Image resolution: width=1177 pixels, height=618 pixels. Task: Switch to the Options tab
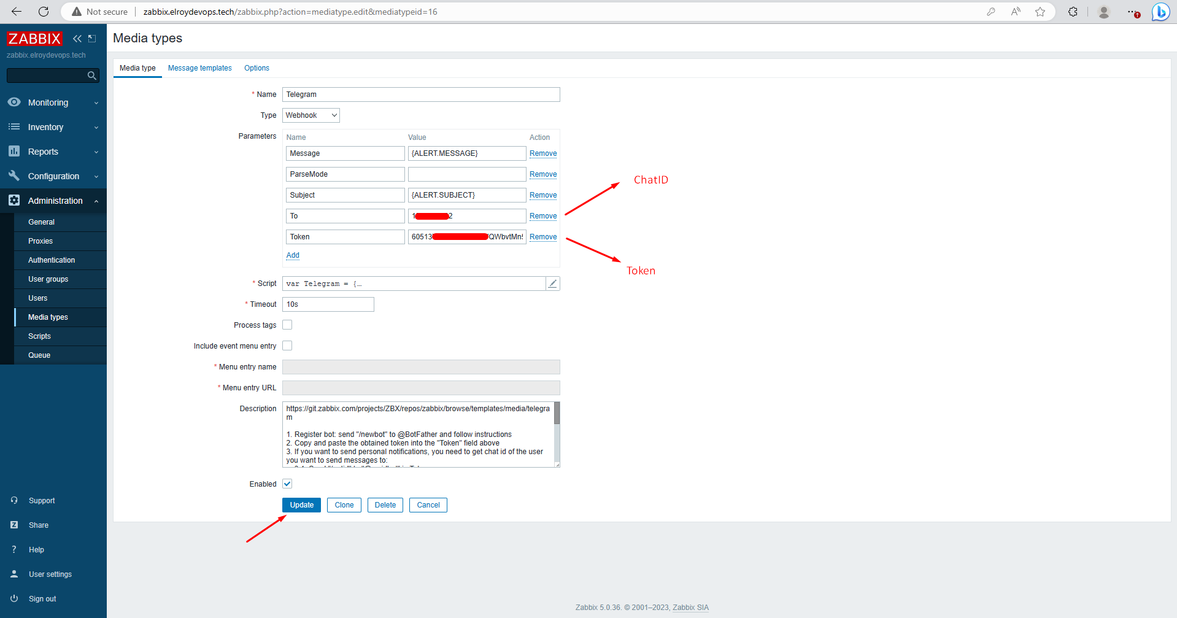point(257,68)
